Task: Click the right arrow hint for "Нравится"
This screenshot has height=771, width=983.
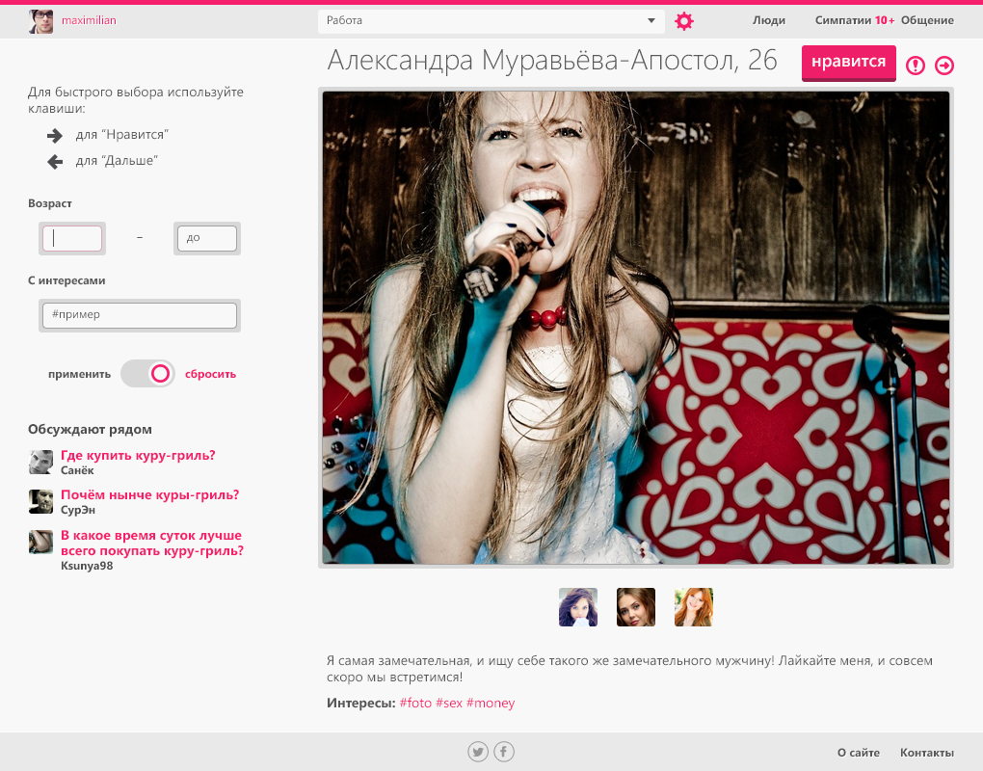Action: pos(55,135)
